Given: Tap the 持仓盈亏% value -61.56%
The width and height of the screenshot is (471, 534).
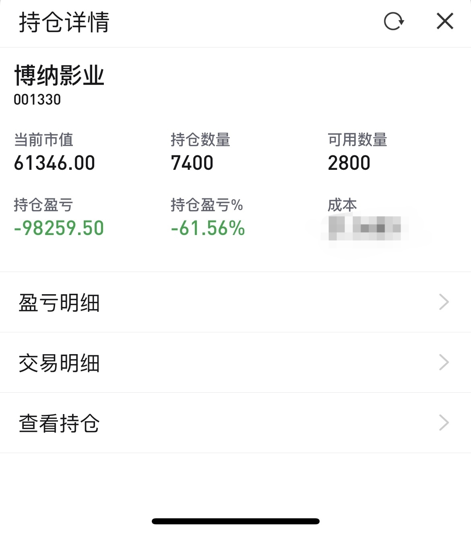Looking at the screenshot, I should (x=208, y=228).
